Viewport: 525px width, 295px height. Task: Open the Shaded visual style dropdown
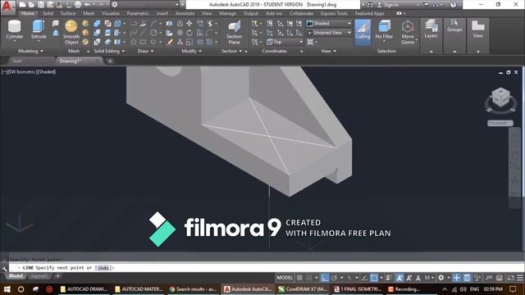point(329,24)
